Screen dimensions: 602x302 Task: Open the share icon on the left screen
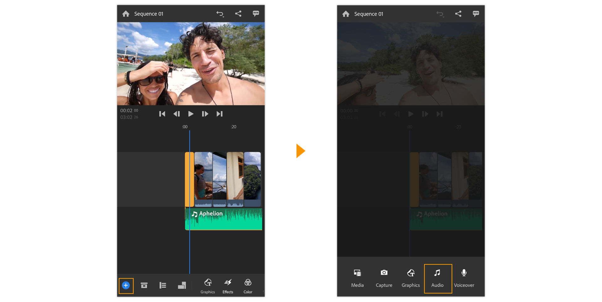pos(238,13)
